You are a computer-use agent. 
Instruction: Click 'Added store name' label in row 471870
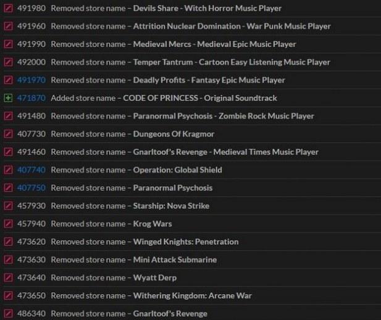83,98
